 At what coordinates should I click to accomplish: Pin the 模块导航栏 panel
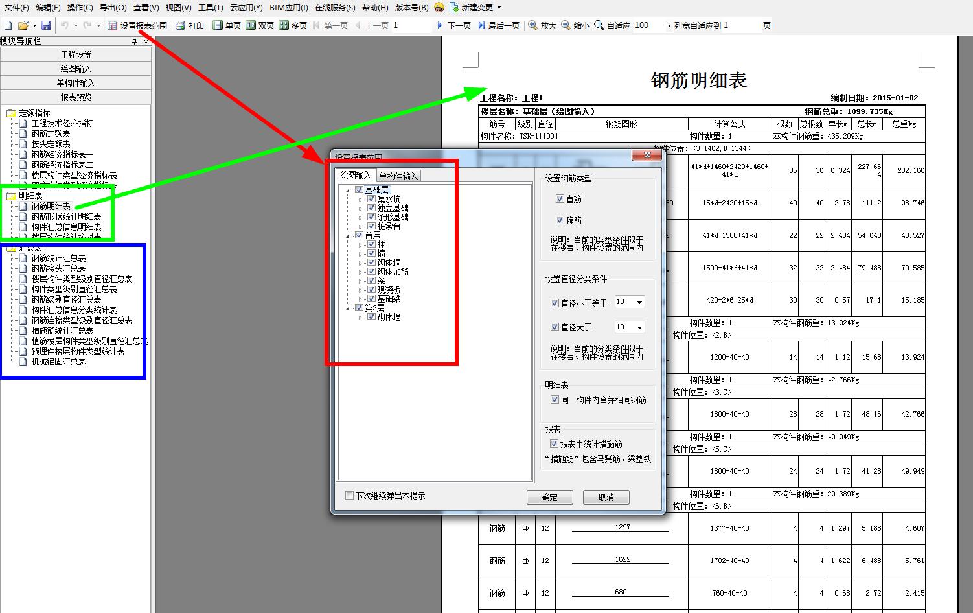click(x=134, y=41)
